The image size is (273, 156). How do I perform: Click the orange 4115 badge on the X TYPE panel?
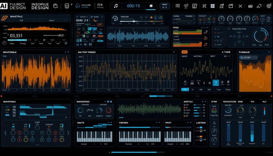[x=184, y=52]
